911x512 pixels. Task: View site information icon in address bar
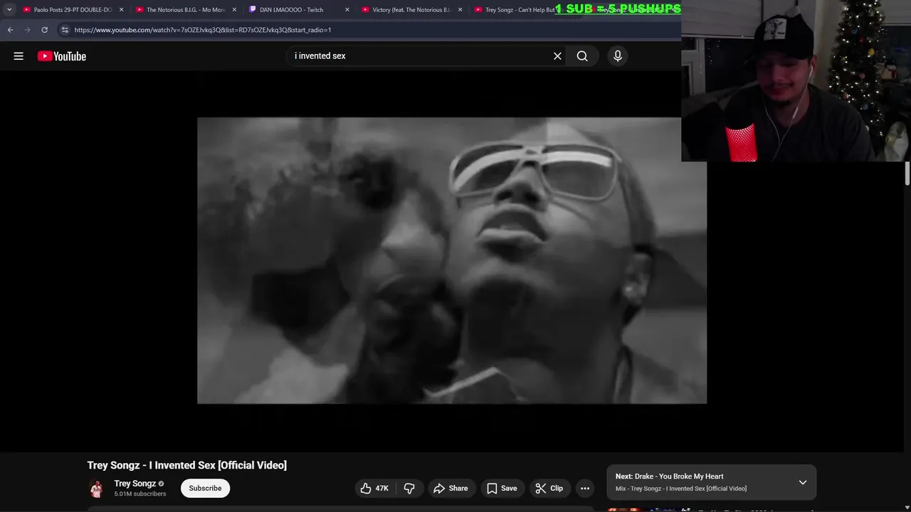click(x=65, y=30)
